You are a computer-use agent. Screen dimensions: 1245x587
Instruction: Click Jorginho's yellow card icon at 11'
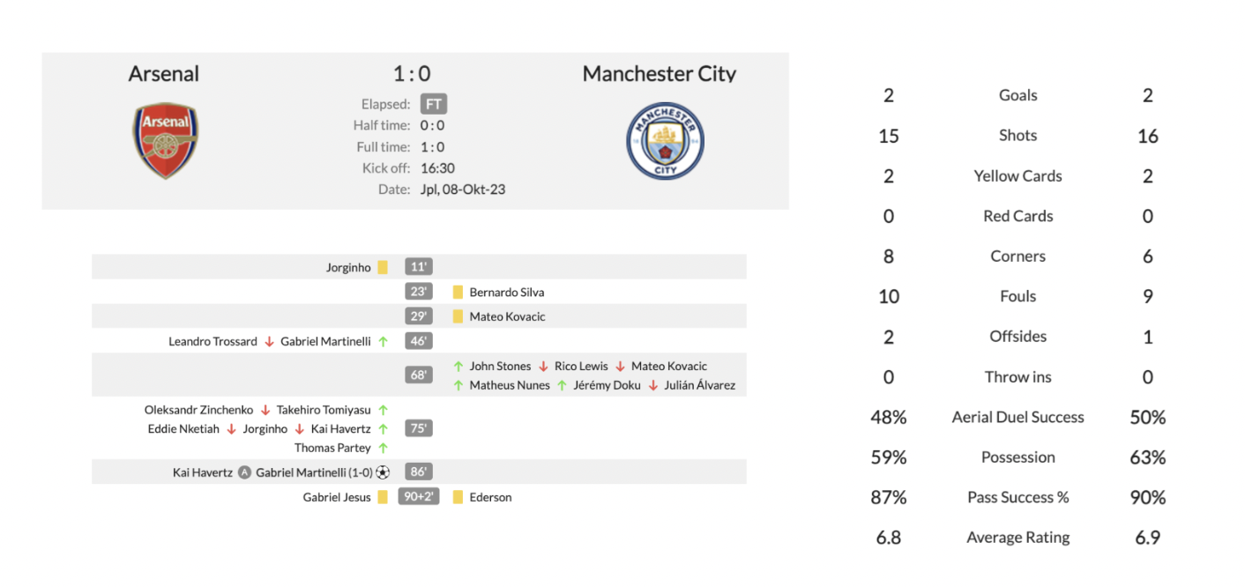point(383,267)
